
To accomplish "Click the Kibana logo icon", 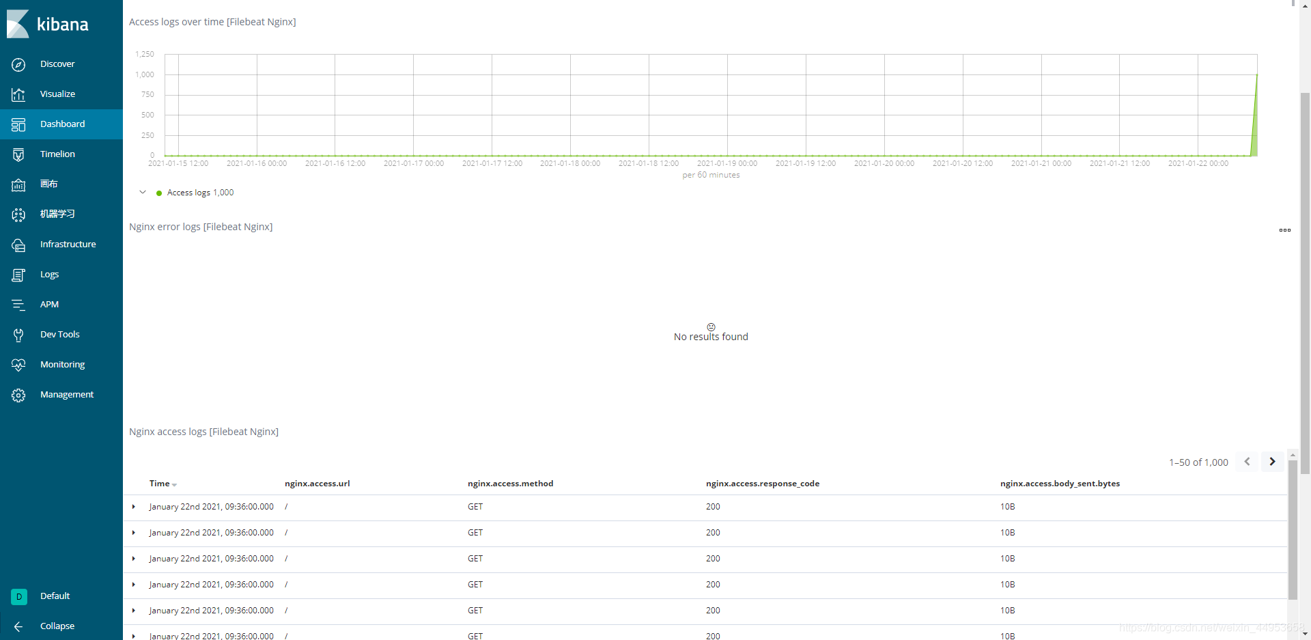I will tap(18, 24).
